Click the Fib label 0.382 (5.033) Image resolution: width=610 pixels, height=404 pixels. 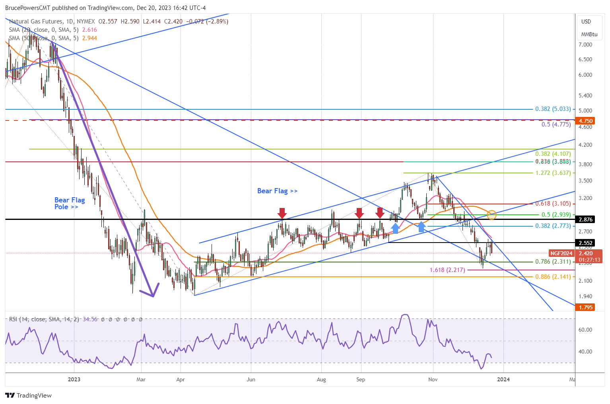pyautogui.click(x=553, y=109)
